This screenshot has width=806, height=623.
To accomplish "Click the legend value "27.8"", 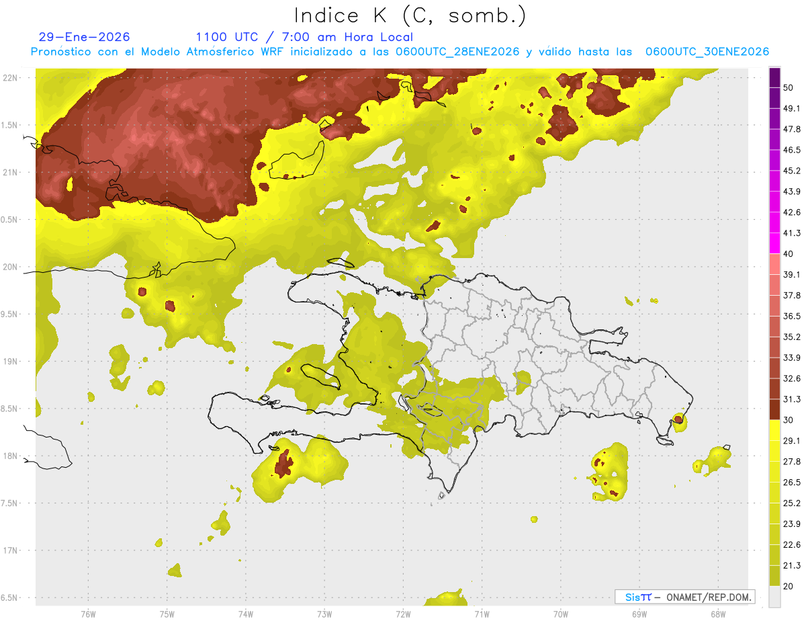I will 791,462.
